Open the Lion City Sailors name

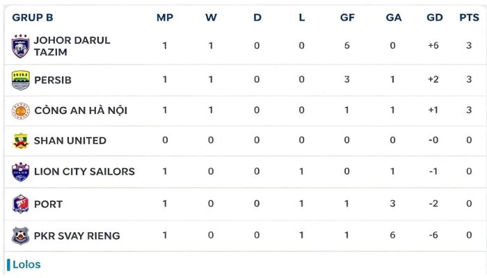[x=84, y=172]
